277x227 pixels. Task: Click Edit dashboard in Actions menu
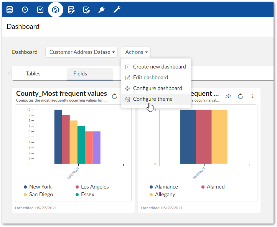[150, 77]
